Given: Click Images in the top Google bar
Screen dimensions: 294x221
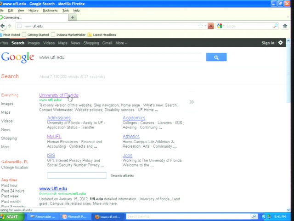Looking at the screenshot, I should (34, 43).
